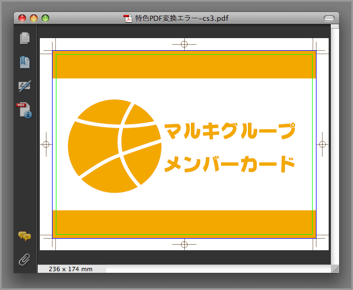
Task: Minimize the window with the yellow button
Action: (34, 18)
